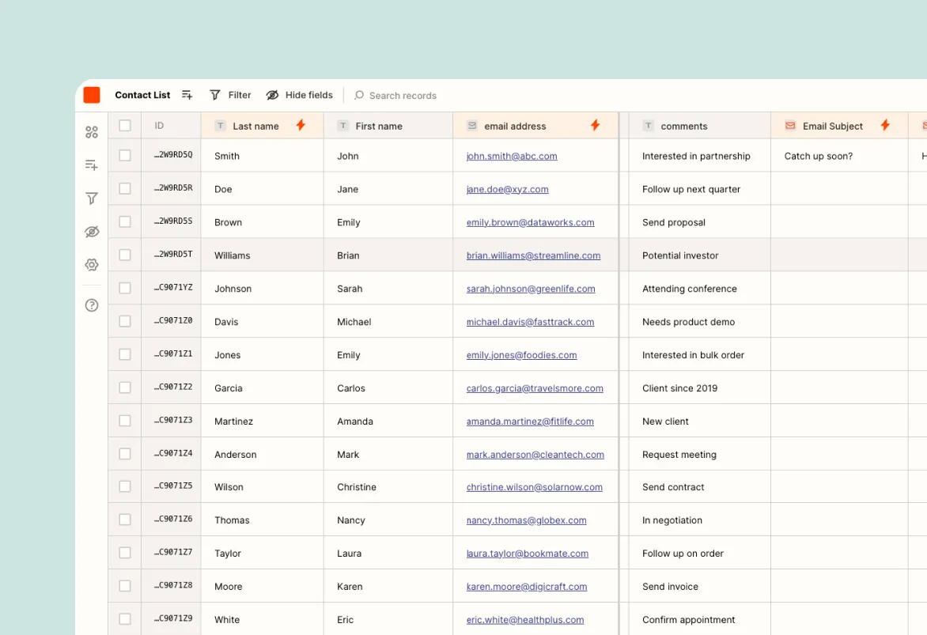Select the checkbox on the Smith row
Viewport: 927px width, 635px height.
124,155
